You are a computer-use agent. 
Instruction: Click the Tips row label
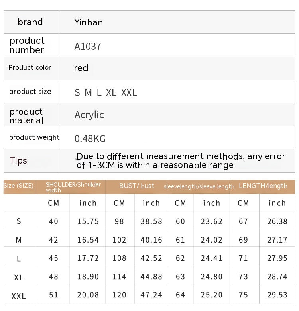point(18,160)
